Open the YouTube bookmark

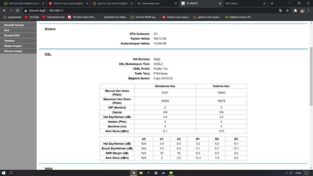point(32,17)
